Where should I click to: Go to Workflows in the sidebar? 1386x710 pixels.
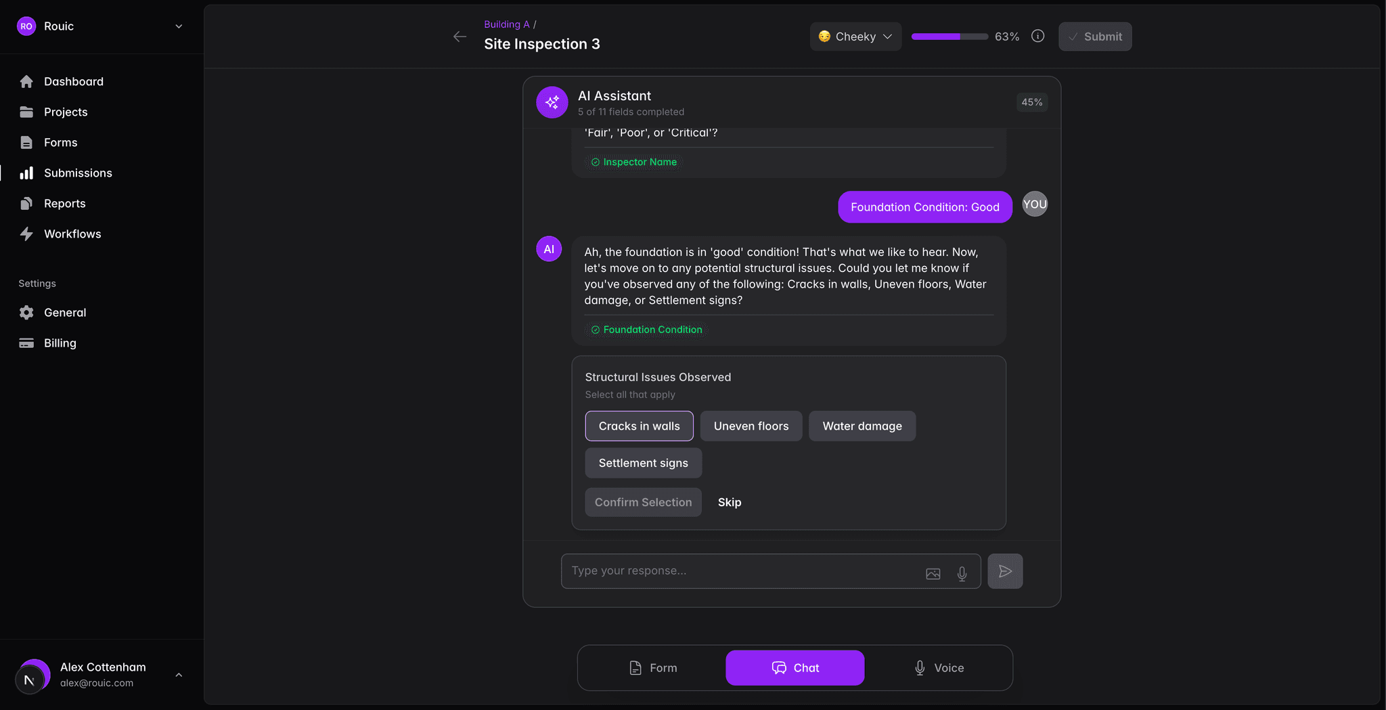72,234
